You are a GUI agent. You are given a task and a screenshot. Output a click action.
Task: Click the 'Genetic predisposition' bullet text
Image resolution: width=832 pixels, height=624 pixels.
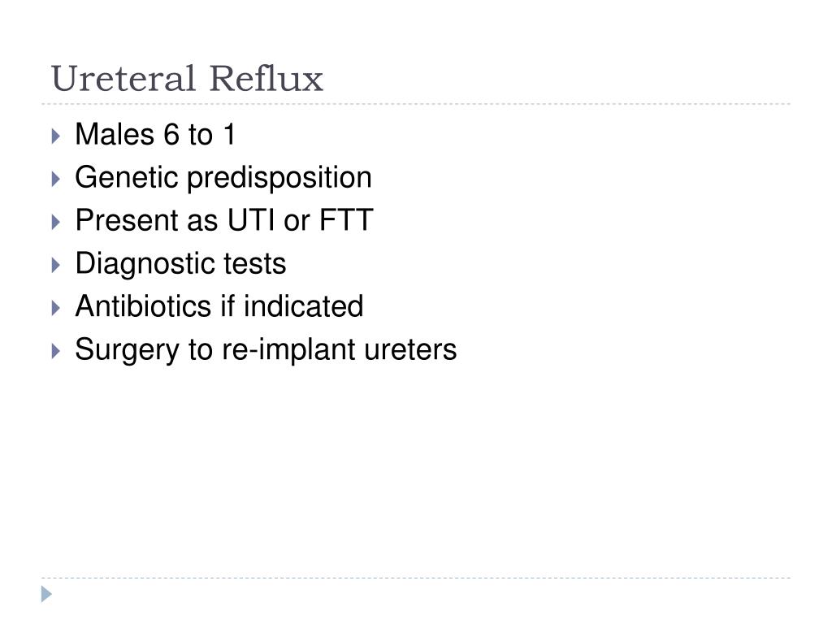(x=223, y=178)
